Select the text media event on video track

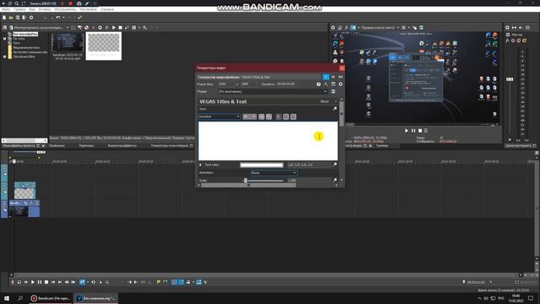(x=24, y=191)
